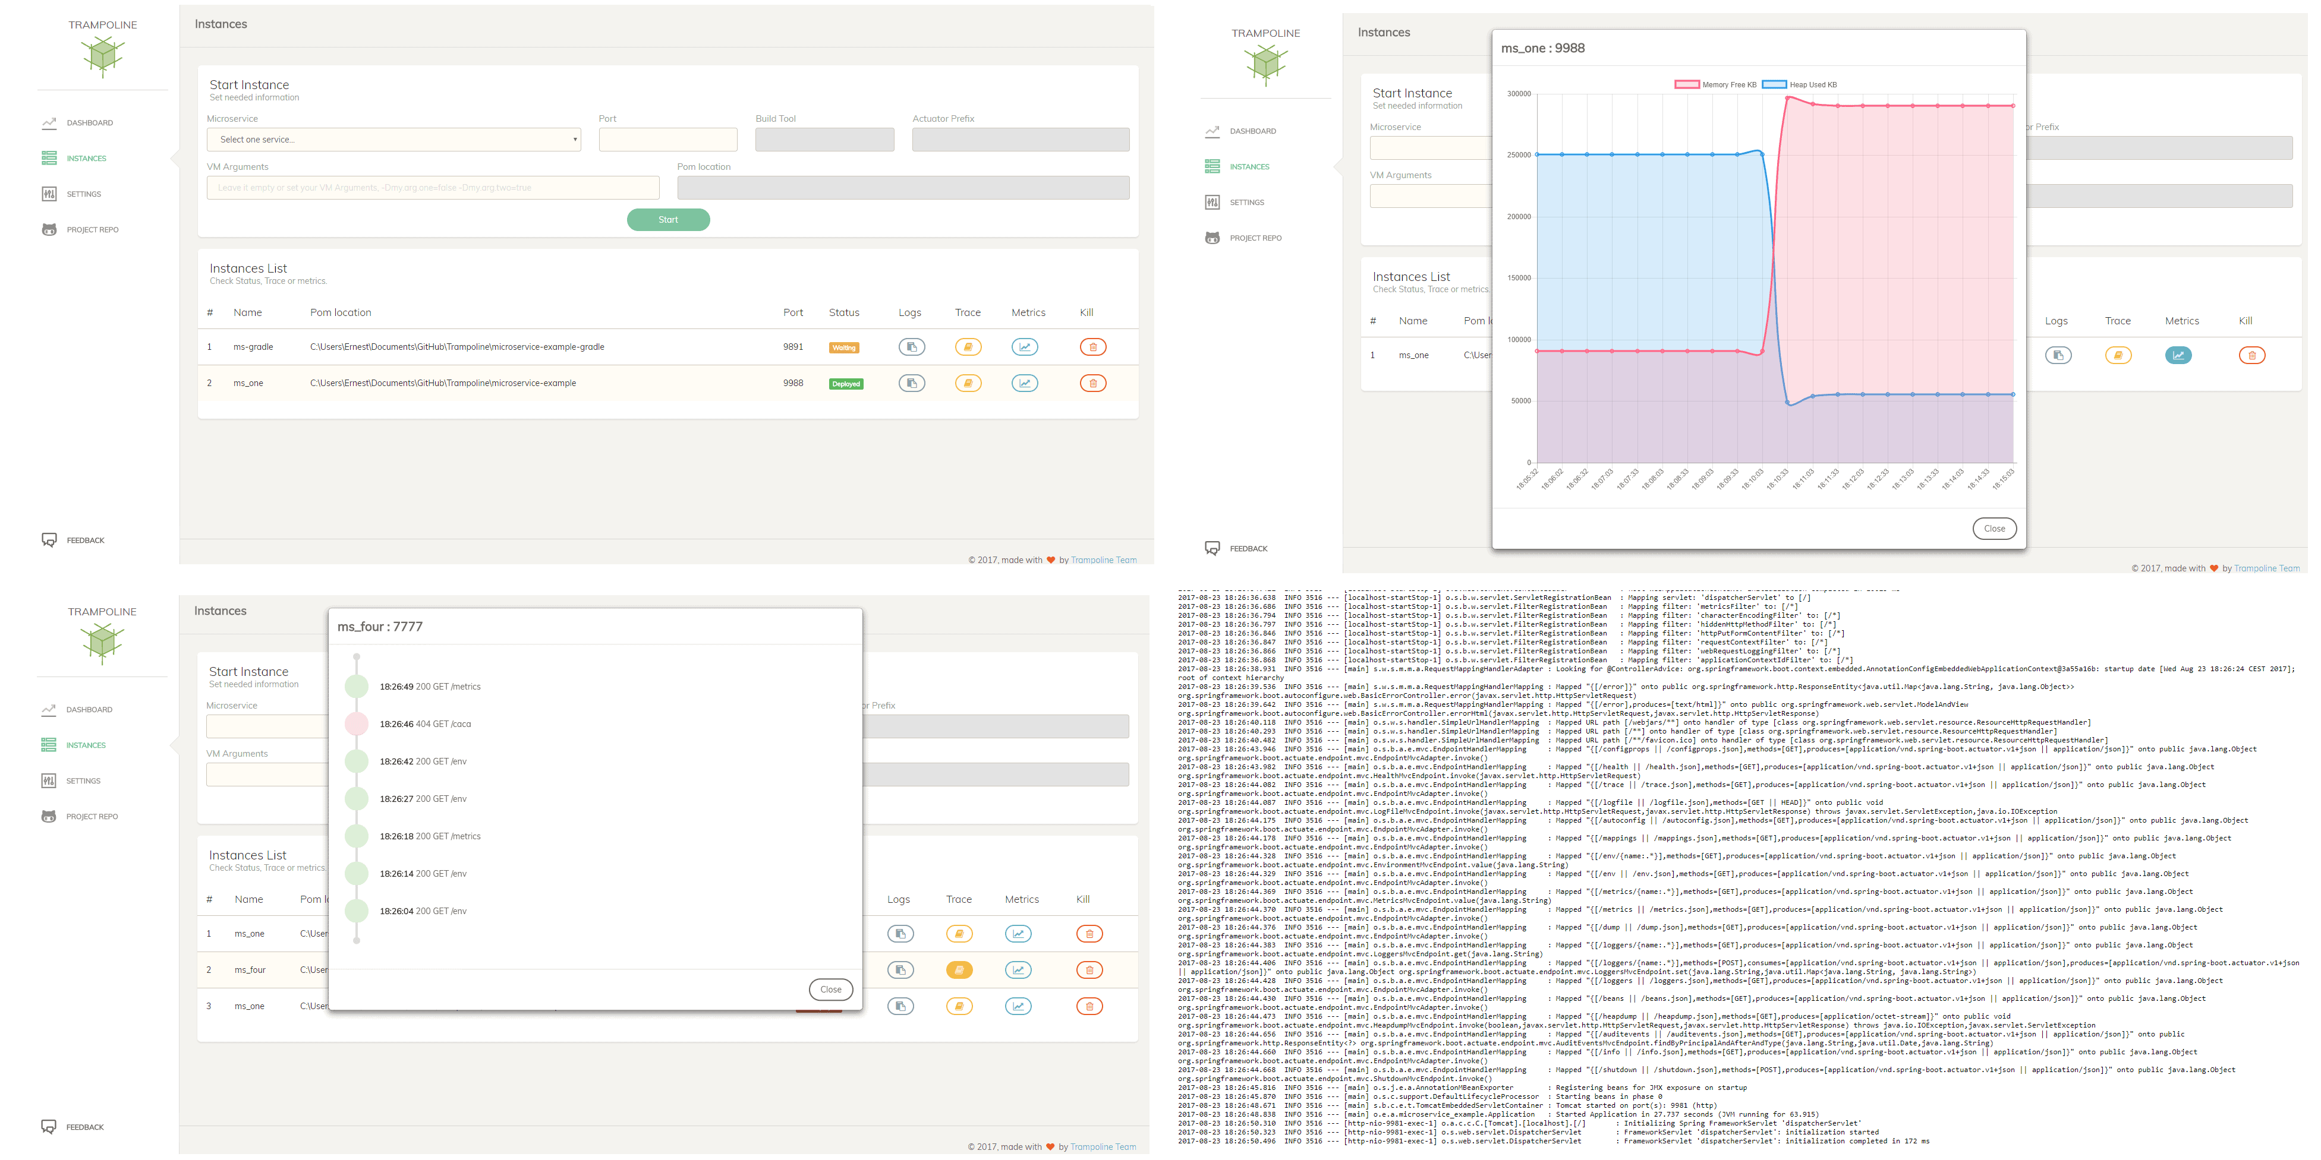Viewport: 2321px width, 1160px height.
Task: Open Logs for ms-gradle instance on port 9891
Action: click(x=911, y=347)
